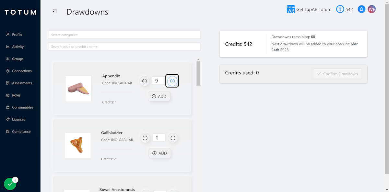Click the Licenses tag icon
Image resolution: width=389 pixels, height=192 pixels.
(x=8, y=119)
